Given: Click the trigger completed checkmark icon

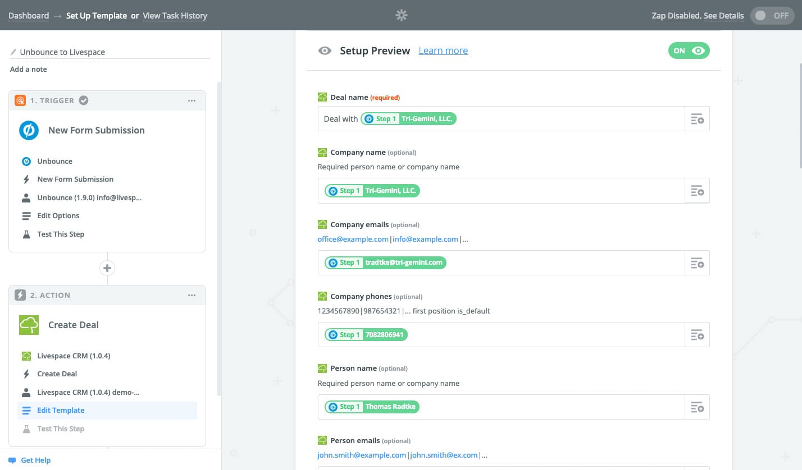Looking at the screenshot, I should pos(83,100).
